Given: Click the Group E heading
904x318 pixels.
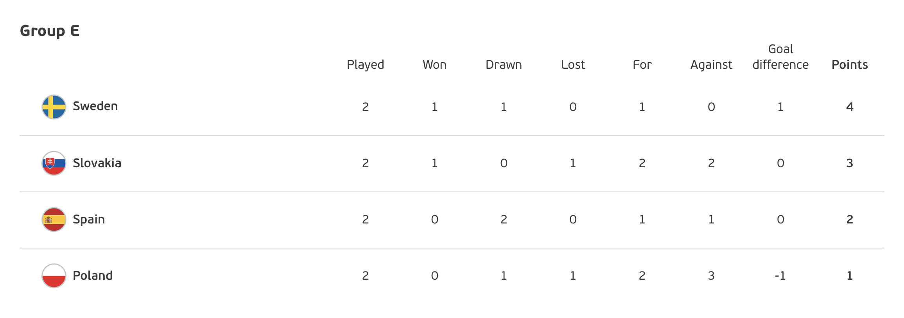Looking at the screenshot, I should tap(50, 30).
